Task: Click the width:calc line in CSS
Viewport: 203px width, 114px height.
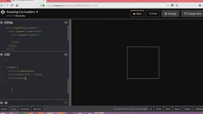Action: pyautogui.click(x=25, y=74)
